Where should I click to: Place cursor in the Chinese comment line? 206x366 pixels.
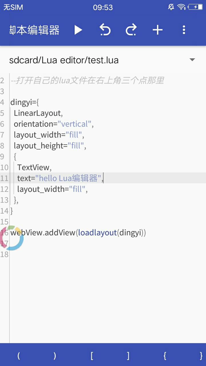point(87,81)
